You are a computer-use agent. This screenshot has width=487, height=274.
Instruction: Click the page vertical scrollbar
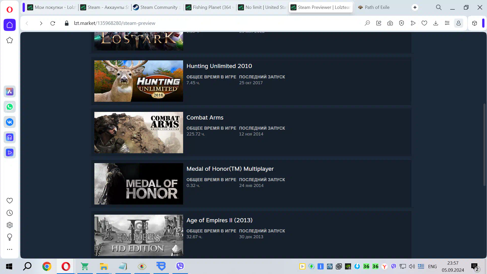point(484,145)
